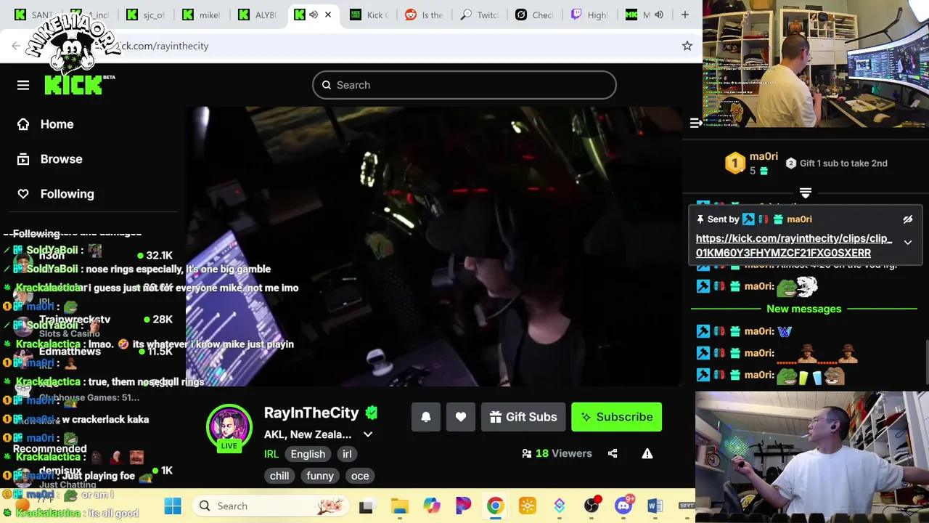Image resolution: width=929 pixels, height=523 pixels.
Task: Open File Explorer from taskbar
Action: click(x=399, y=506)
